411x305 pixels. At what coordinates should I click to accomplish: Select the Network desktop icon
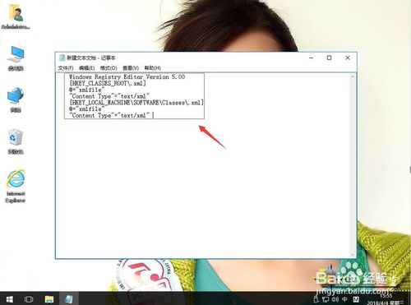[16, 99]
